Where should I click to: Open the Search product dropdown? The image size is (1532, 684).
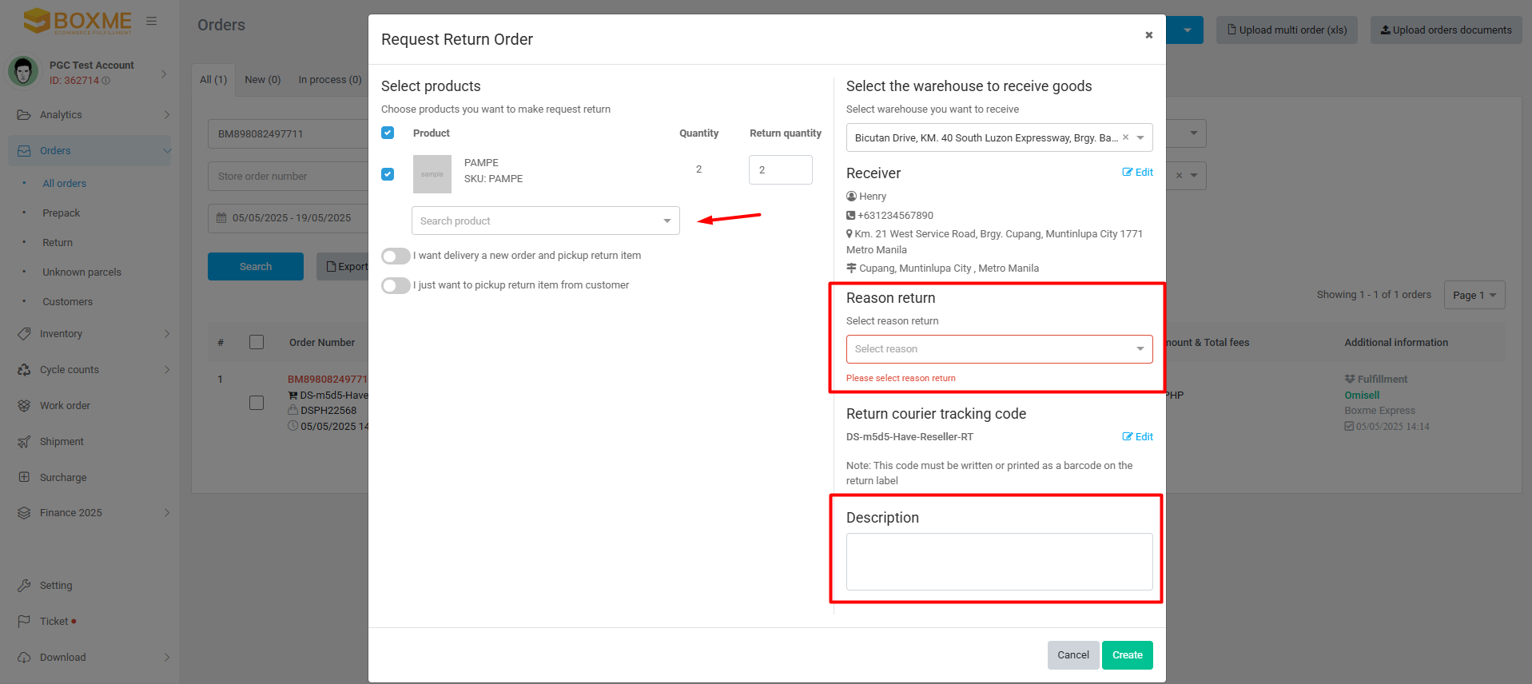pyautogui.click(x=545, y=221)
